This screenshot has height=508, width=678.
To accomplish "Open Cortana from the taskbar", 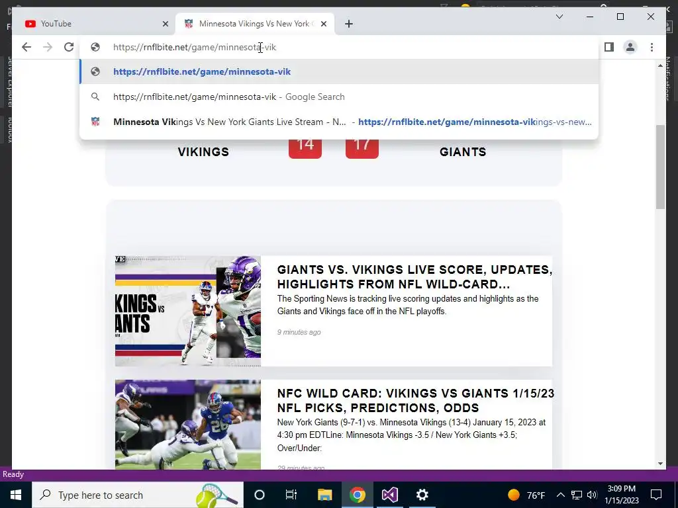I will coord(260,495).
